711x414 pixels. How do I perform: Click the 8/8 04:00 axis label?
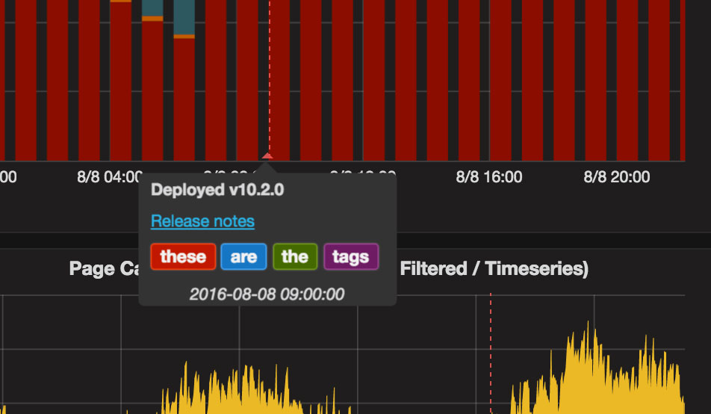[x=110, y=176]
